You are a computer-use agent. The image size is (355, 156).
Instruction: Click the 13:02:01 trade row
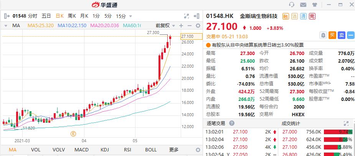click(241, 132)
